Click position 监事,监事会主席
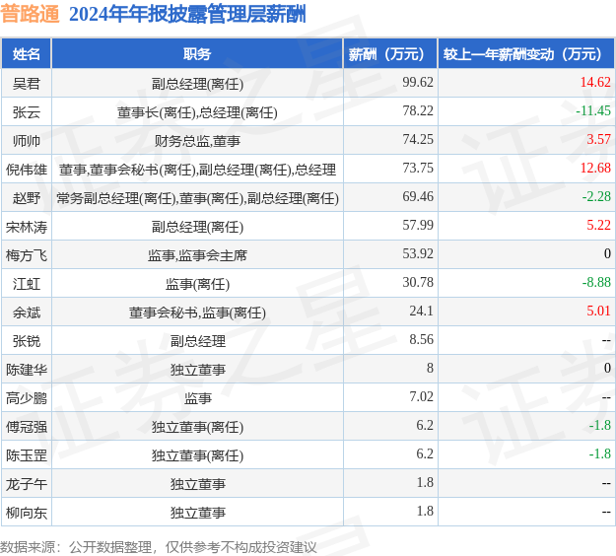Viewport: 616px width, 556px height. point(197,255)
